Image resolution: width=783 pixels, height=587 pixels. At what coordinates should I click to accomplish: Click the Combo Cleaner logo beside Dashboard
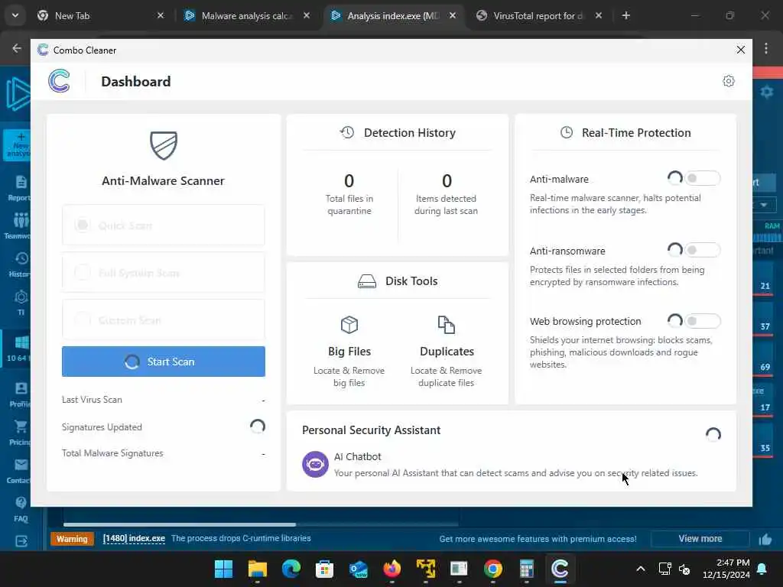(x=59, y=81)
